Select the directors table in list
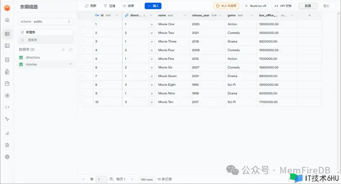Image resolution: width=341 pixels, height=184 pixels. pyautogui.click(x=33, y=58)
